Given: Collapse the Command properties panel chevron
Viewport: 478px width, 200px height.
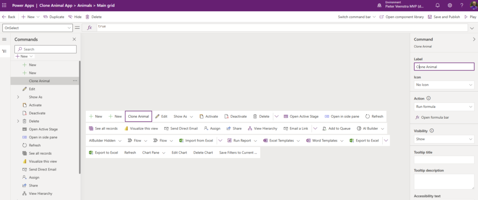Looking at the screenshot, I should [474, 39].
